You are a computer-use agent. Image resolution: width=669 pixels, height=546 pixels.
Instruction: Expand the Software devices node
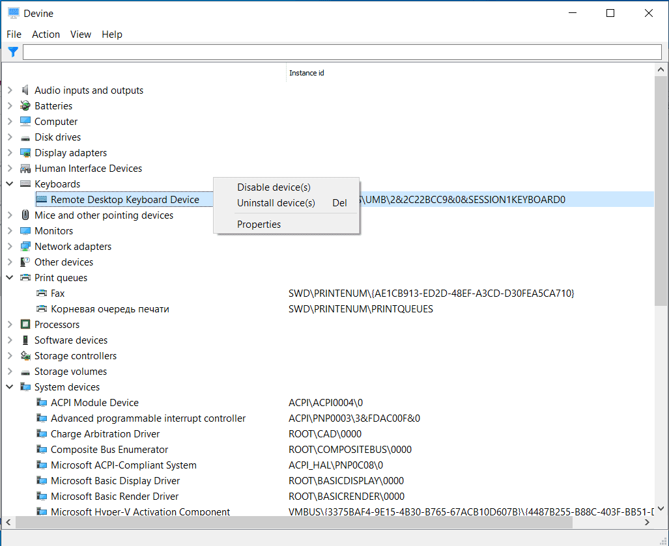click(10, 340)
